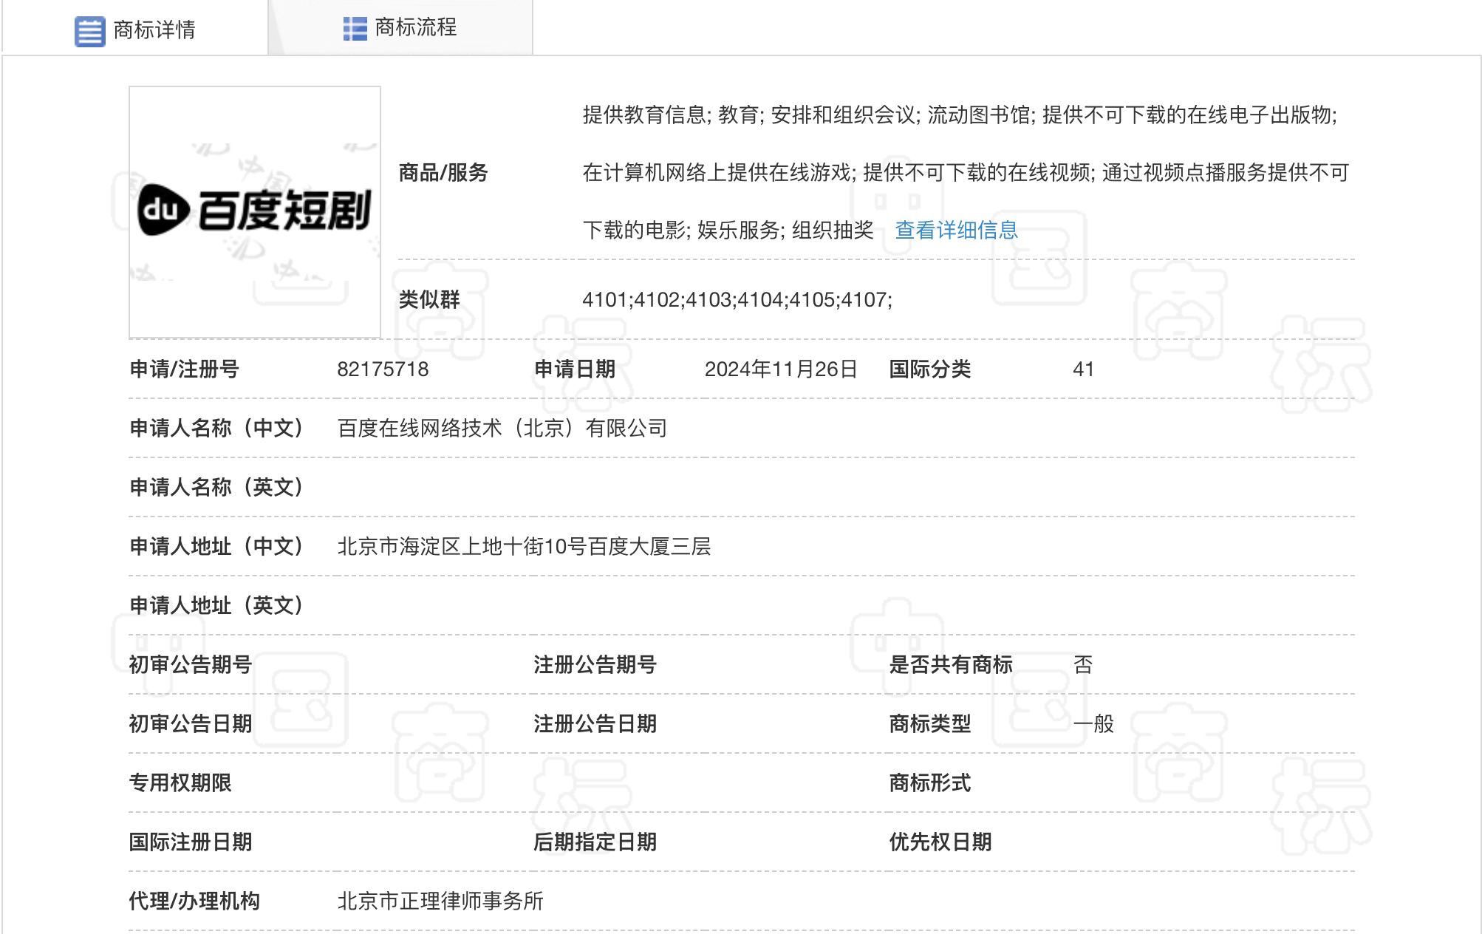This screenshot has width=1482, height=934.
Task: Open the 查看详细信息 link
Action: point(956,231)
